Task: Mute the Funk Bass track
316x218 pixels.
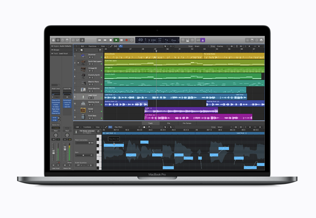Action: [89, 118]
